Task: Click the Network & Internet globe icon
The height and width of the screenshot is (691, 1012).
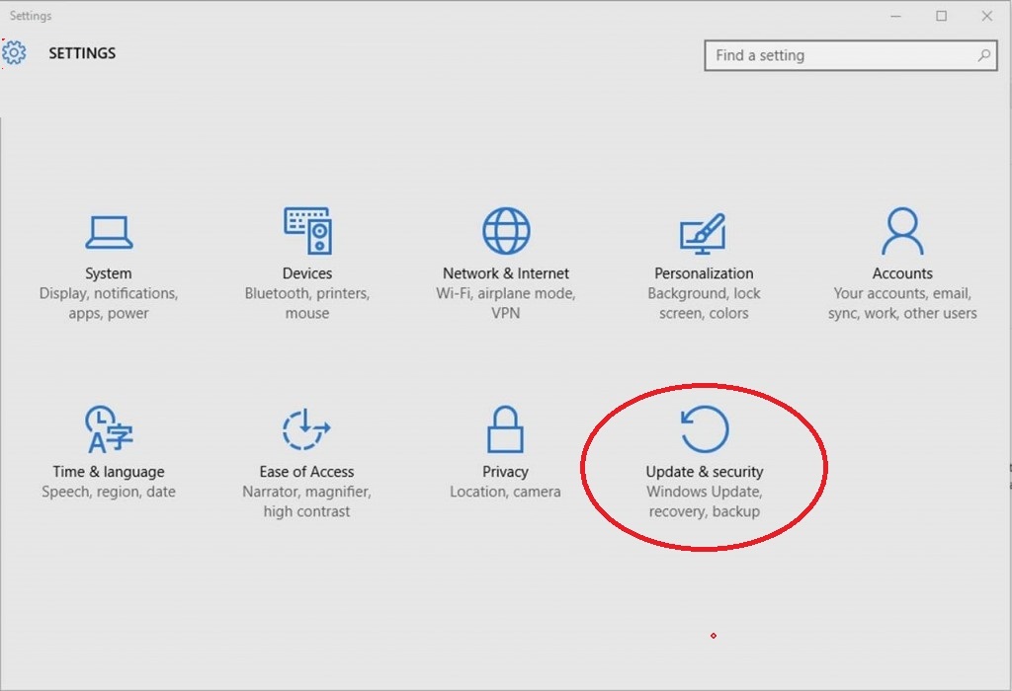Action: [506, 231]
